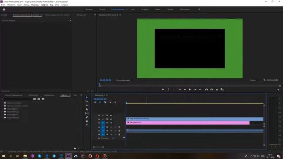The width and height of the screenshot is (283, 159).
Task: Select the Track Select Forward tool
Action: coord(87,101)
